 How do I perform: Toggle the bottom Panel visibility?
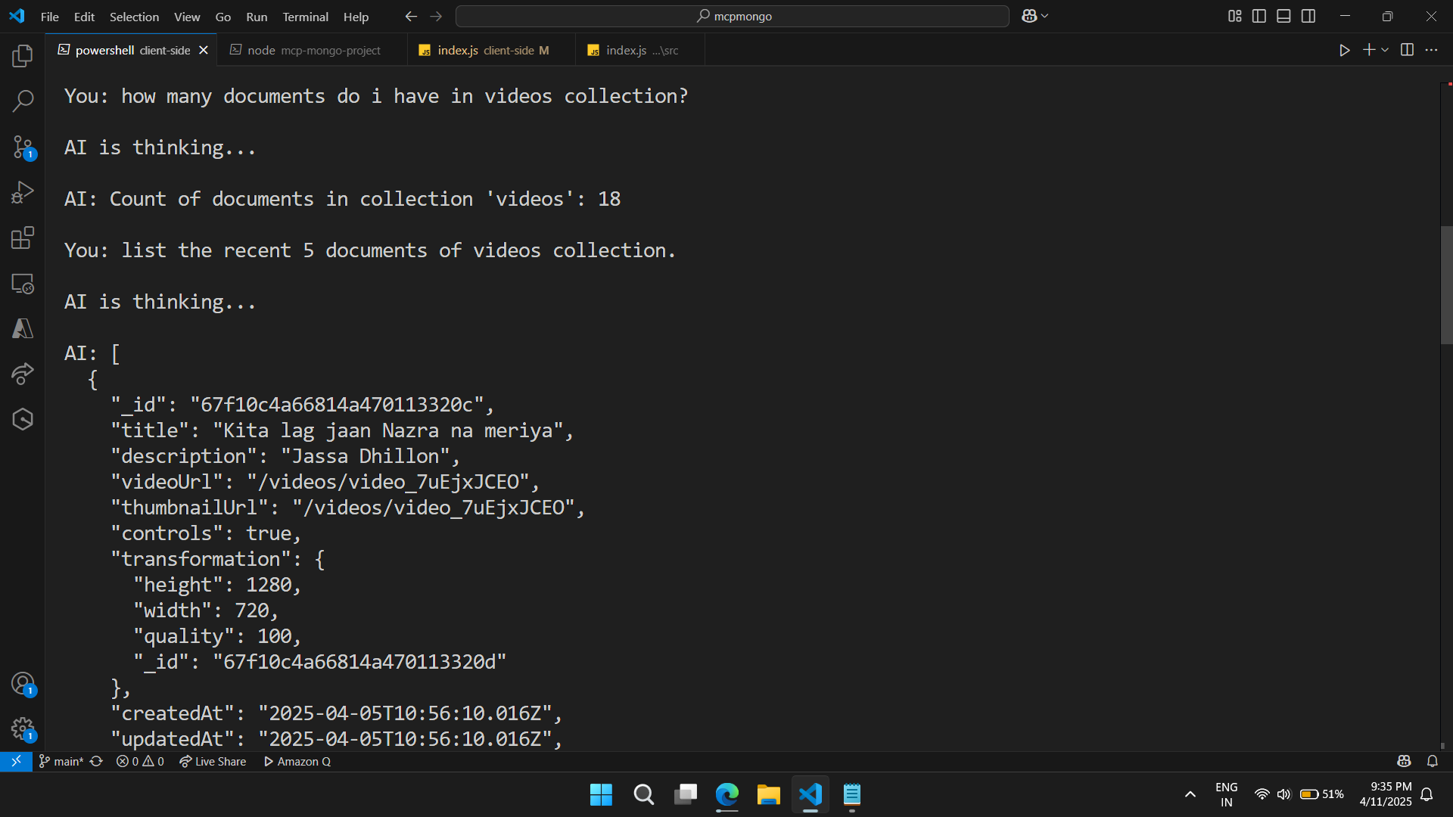coord(1283,16)
